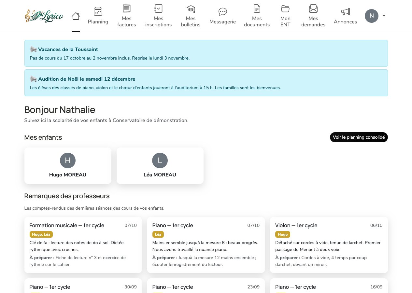Open the Annonces megaphone icon in navbar

coord(346,12)
